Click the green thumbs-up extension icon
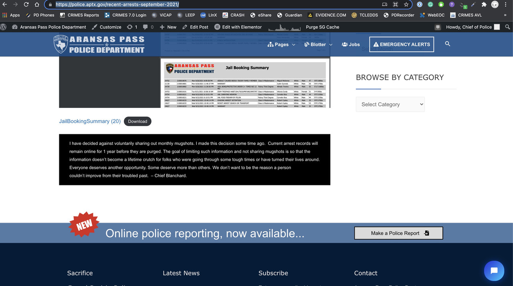513x286 pixels. 441,4
